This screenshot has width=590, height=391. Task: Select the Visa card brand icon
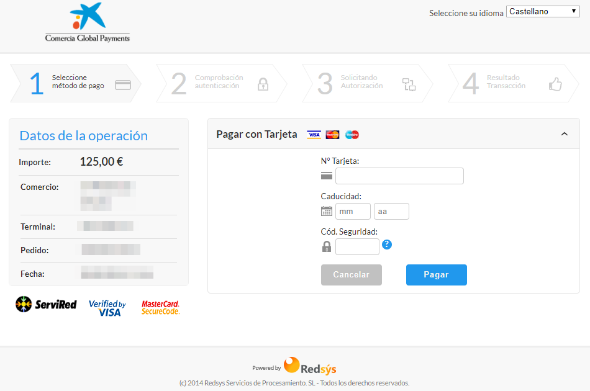(x=314, y=134)
